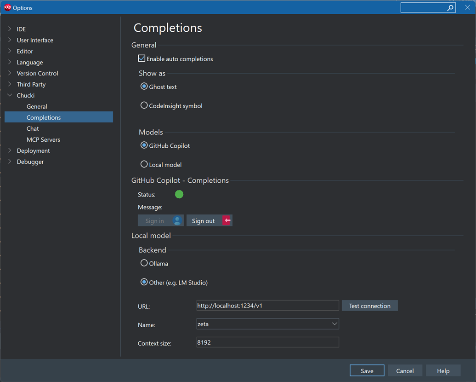
Task: Save the options with the Save button
Action: click(x=367, y=370)
